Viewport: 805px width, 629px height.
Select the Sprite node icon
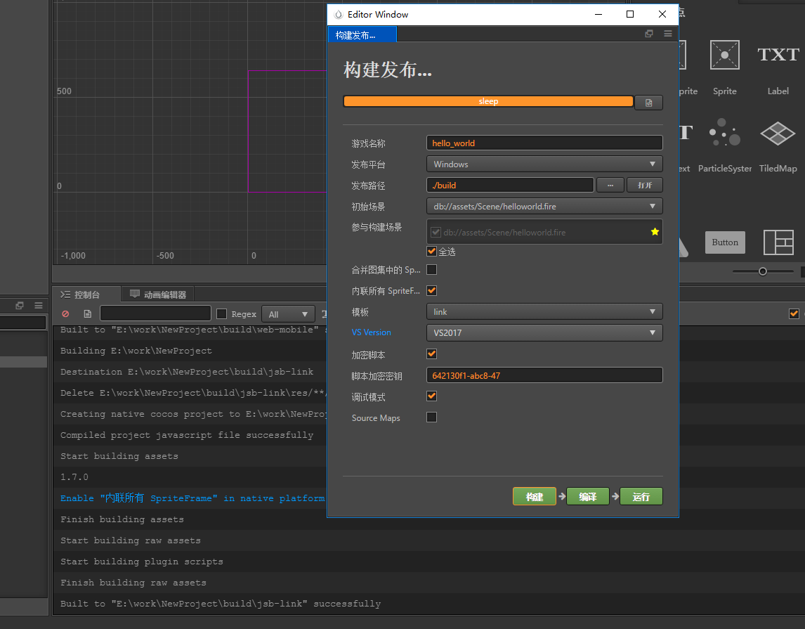click(724, 55)
